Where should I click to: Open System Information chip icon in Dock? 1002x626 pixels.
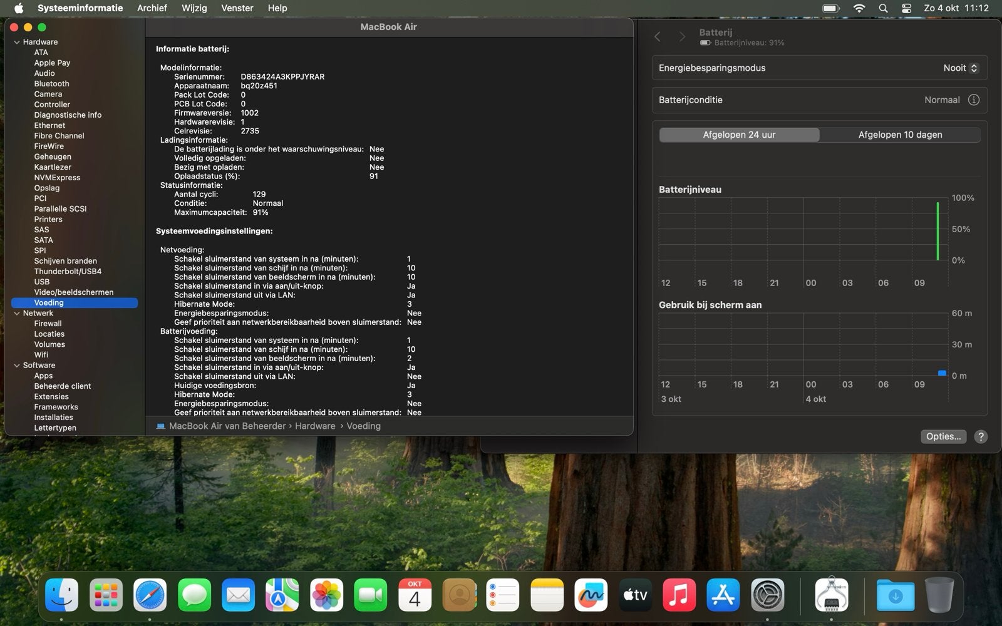(x=832, y=595)
